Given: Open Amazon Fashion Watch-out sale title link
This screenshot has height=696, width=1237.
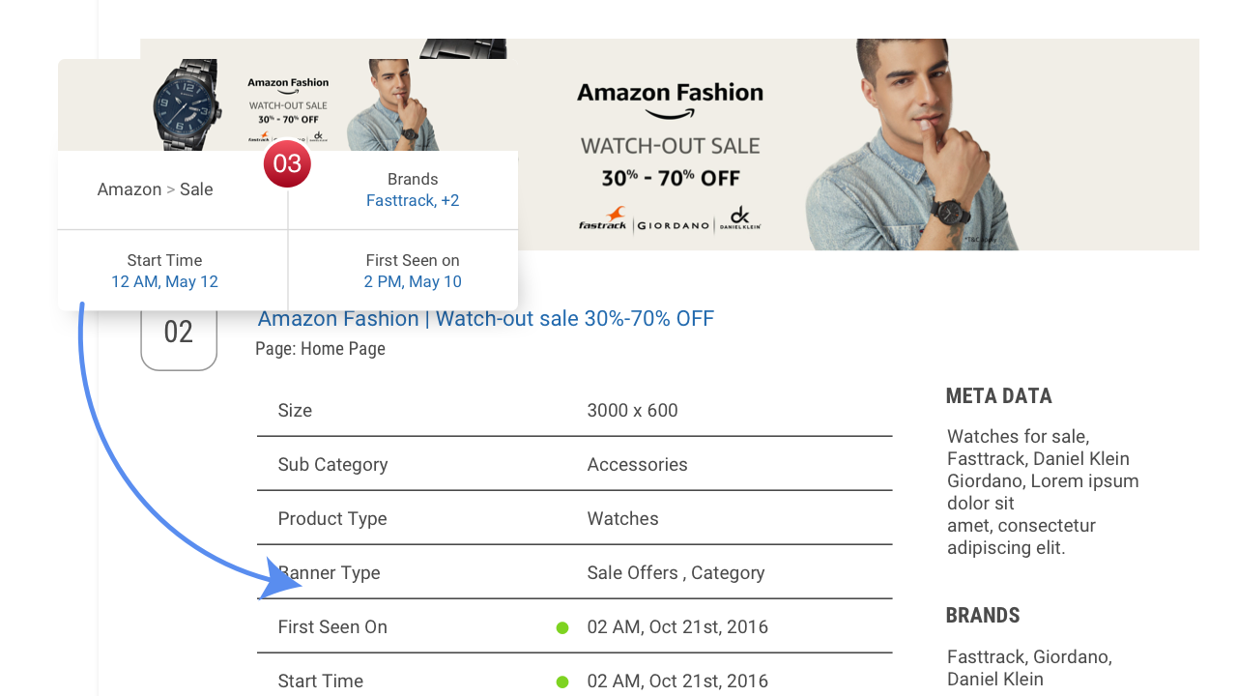Looking at the screenshot, I should pos(485,319).
